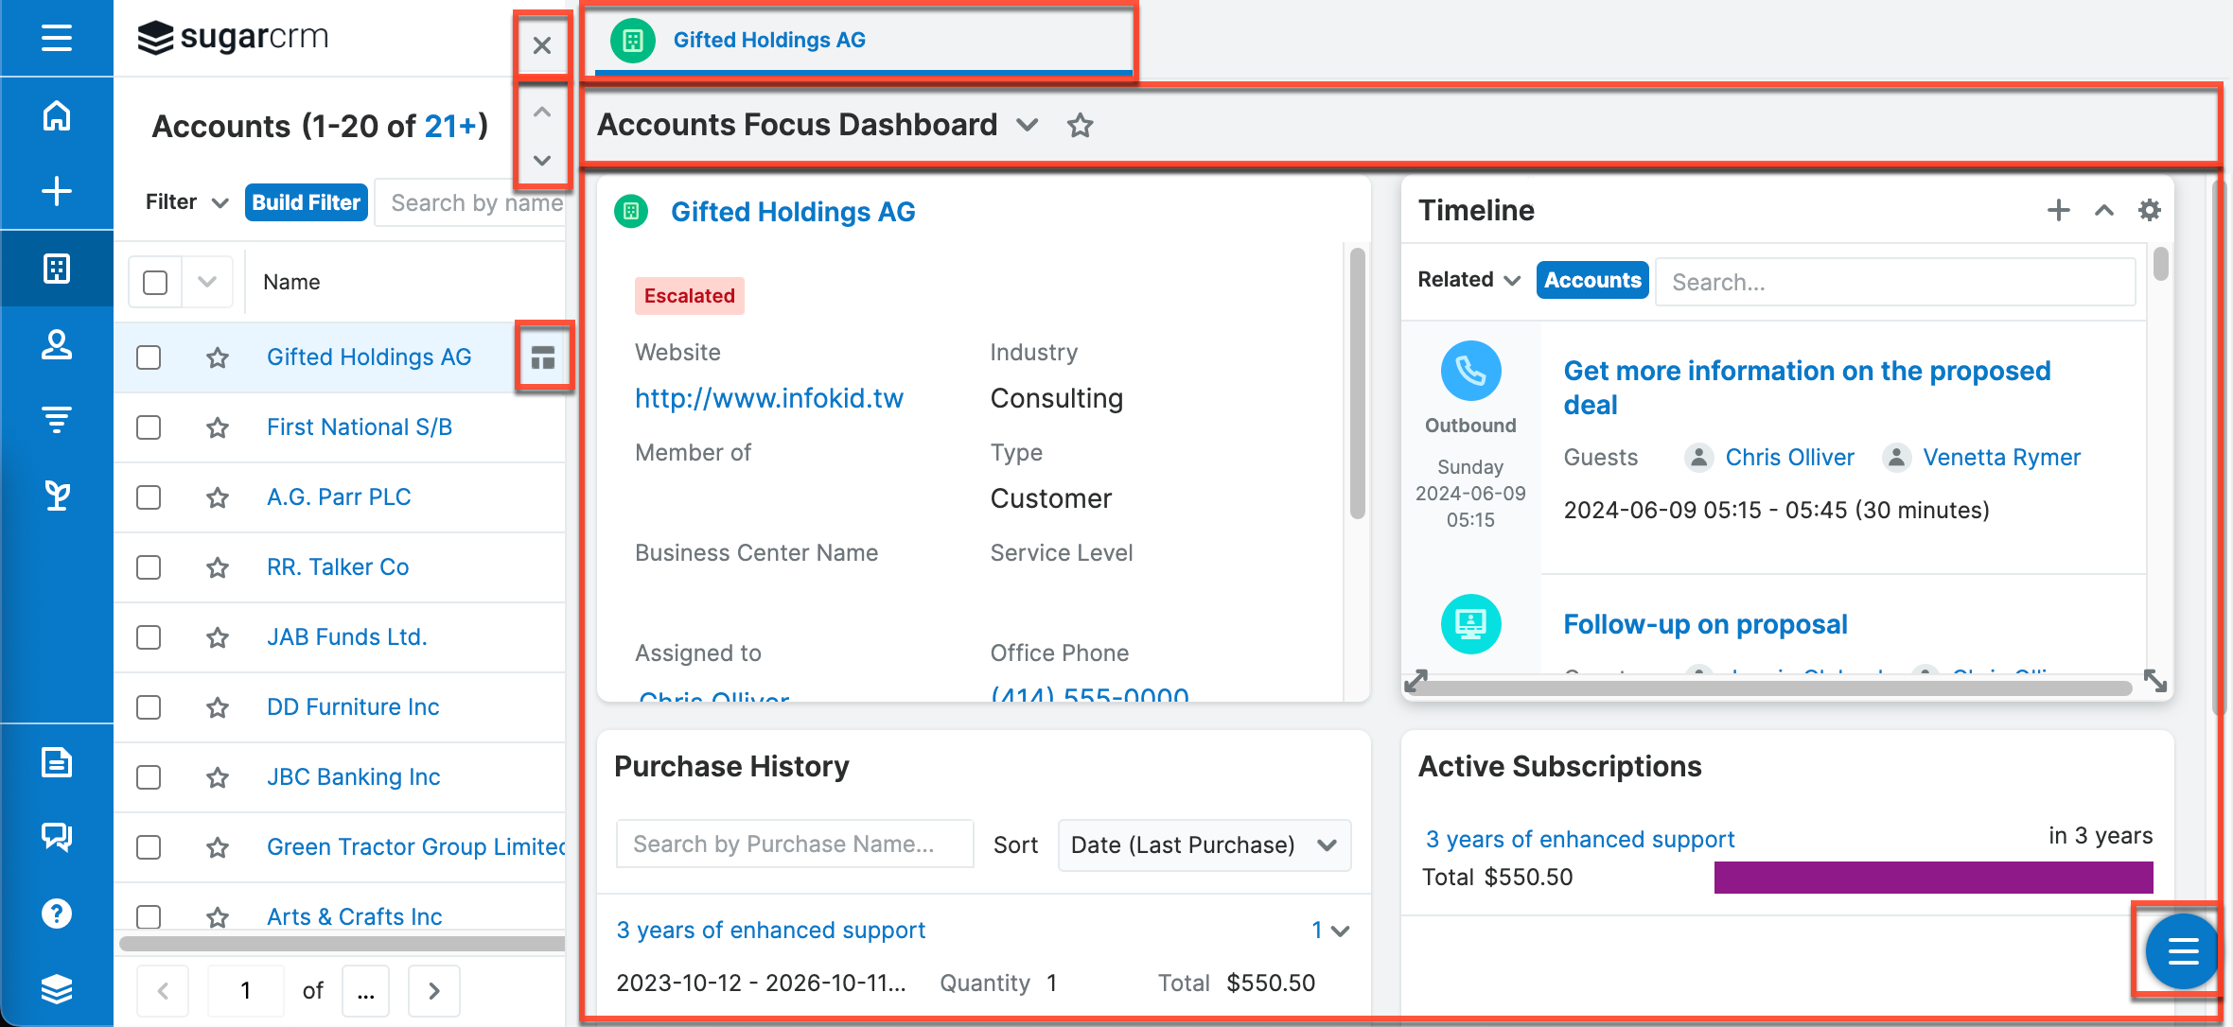Select the Opportunities plant icon in sidebar
The height and width of the screenshot is (1027, 2233).
click(57, 496)
